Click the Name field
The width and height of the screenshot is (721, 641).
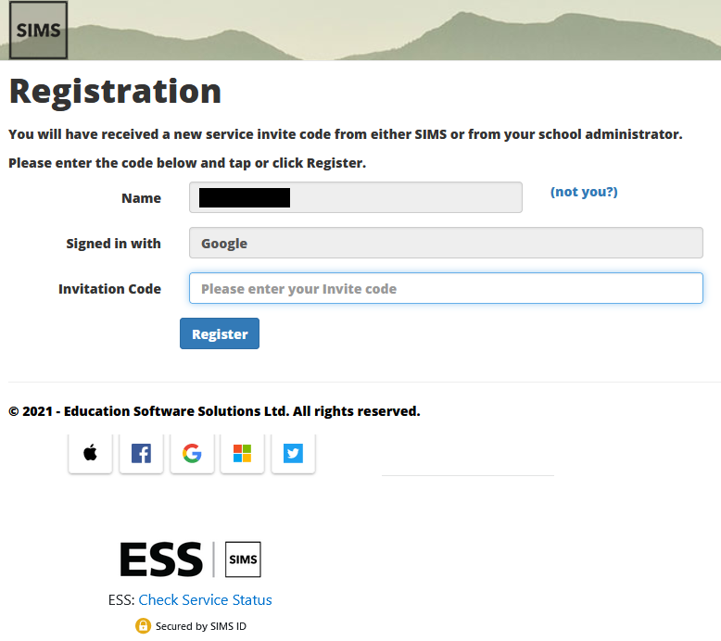(356, 197)
